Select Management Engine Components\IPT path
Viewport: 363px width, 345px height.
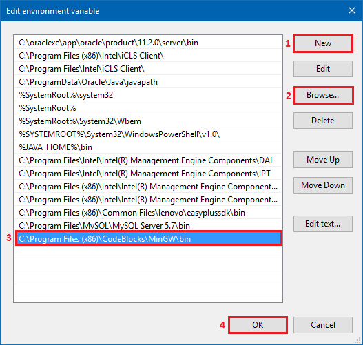(x=148, y=174)
